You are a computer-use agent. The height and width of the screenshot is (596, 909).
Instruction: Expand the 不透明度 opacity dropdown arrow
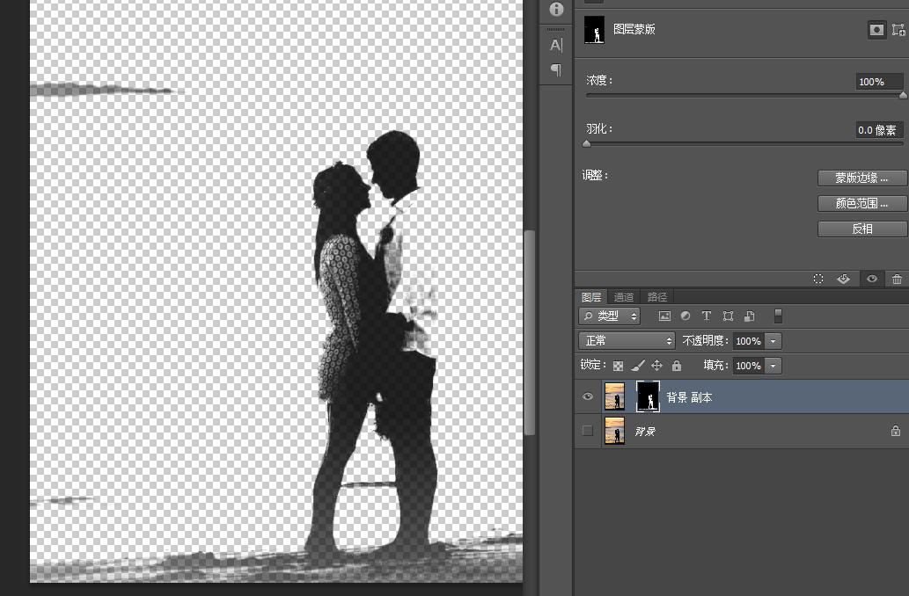773,341
